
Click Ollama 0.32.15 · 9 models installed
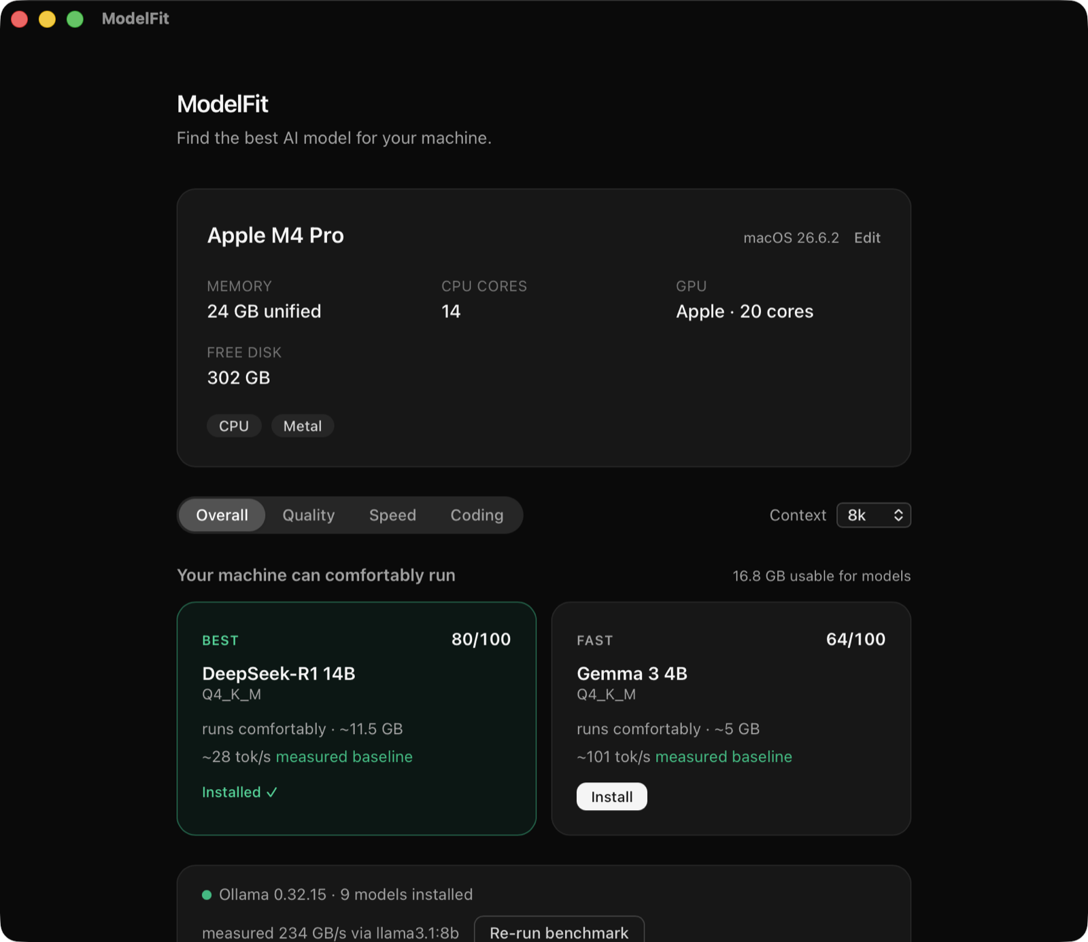pyautogui.click(x=345, y=894)
